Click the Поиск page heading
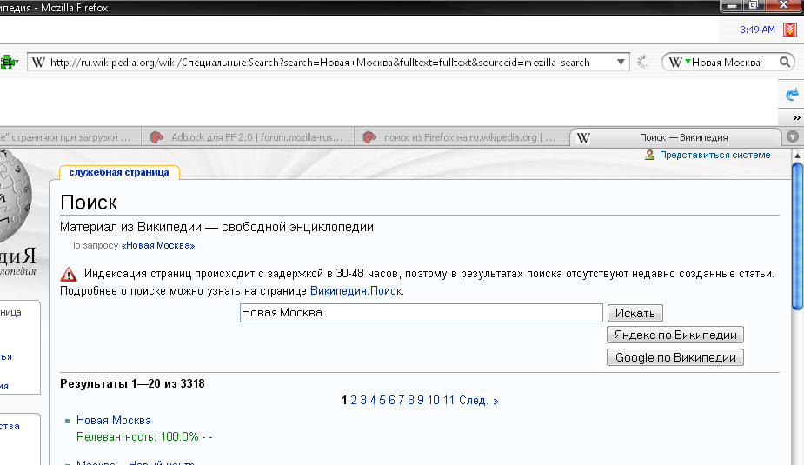This screenshot has height=465, width=804. [89, 203]
